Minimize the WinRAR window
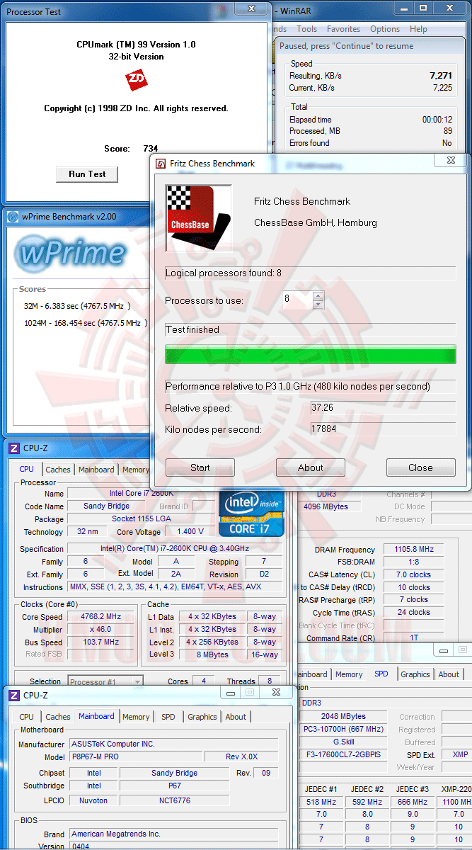472x850 pixels. (405, 8)
